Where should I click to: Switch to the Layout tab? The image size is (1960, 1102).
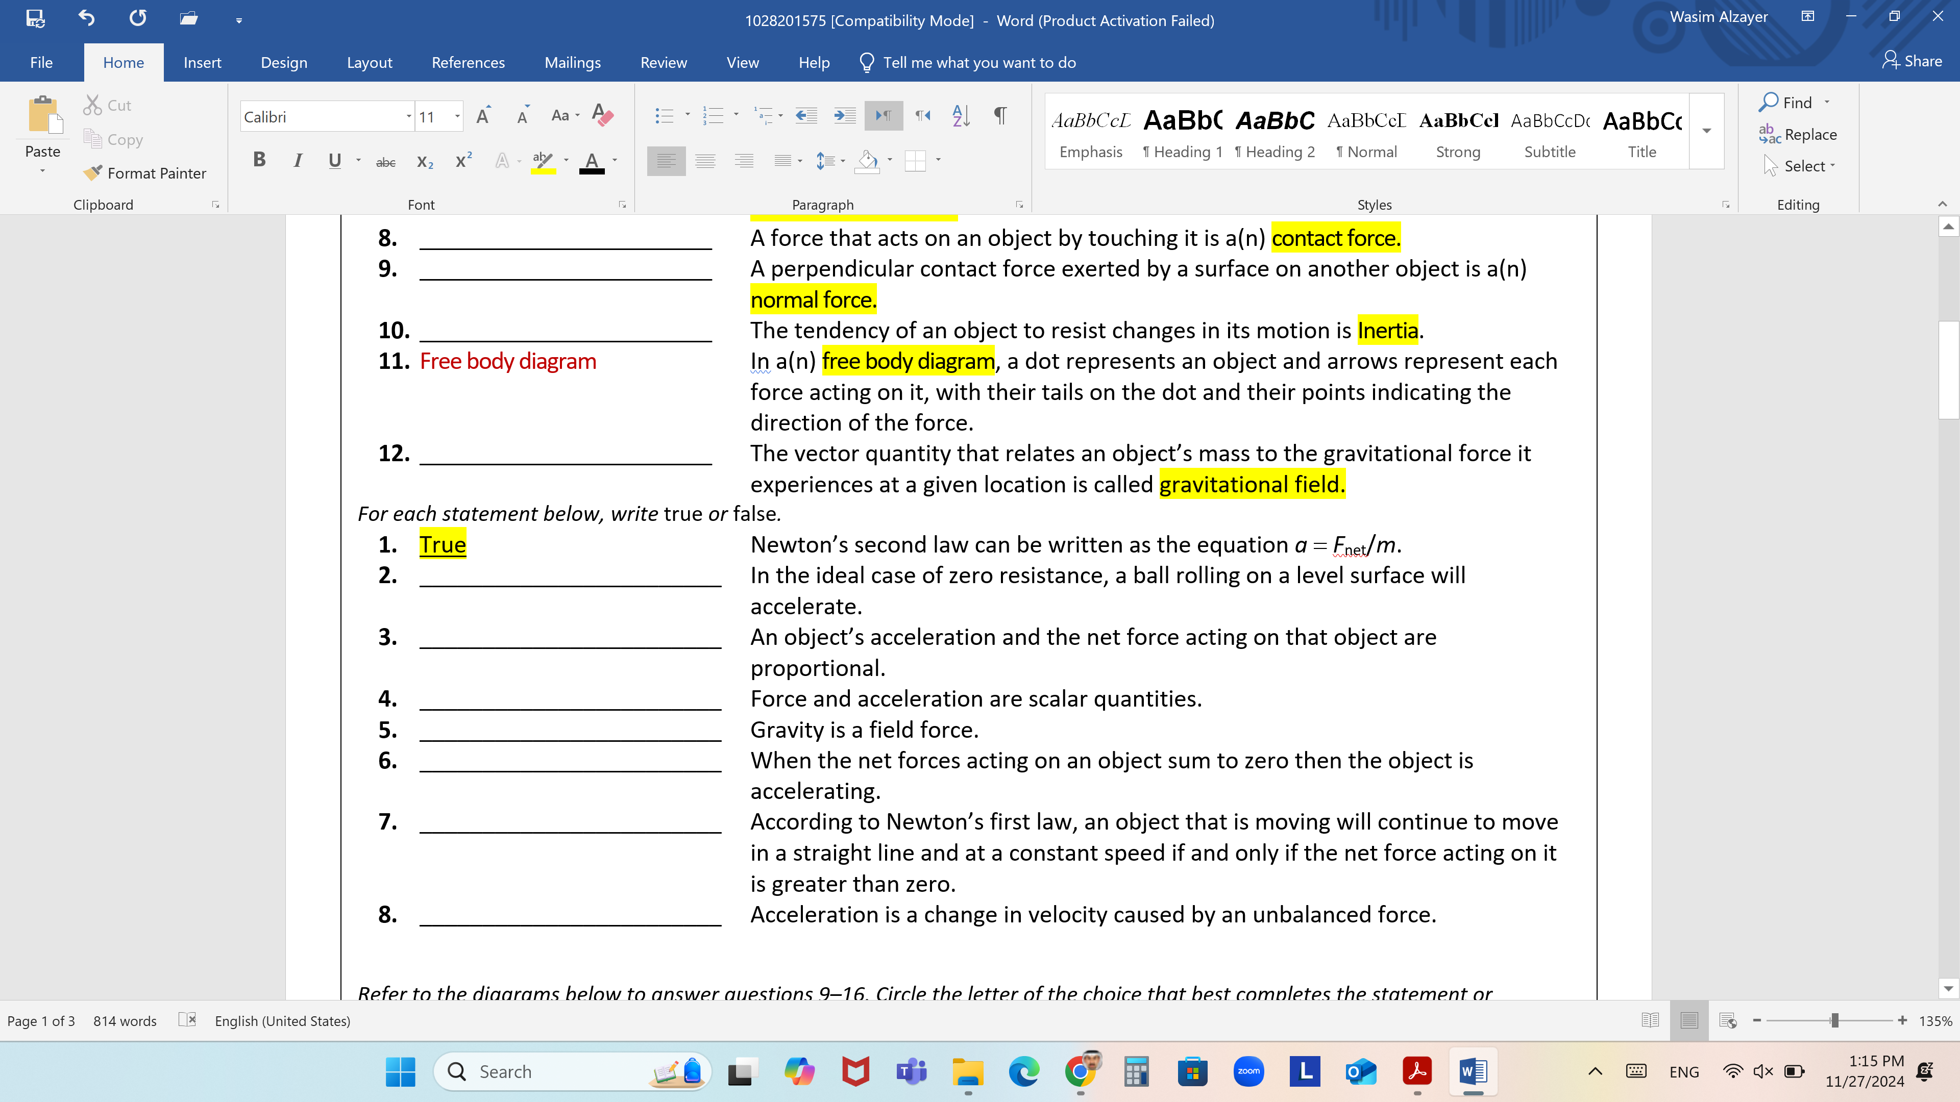[370, 62]
